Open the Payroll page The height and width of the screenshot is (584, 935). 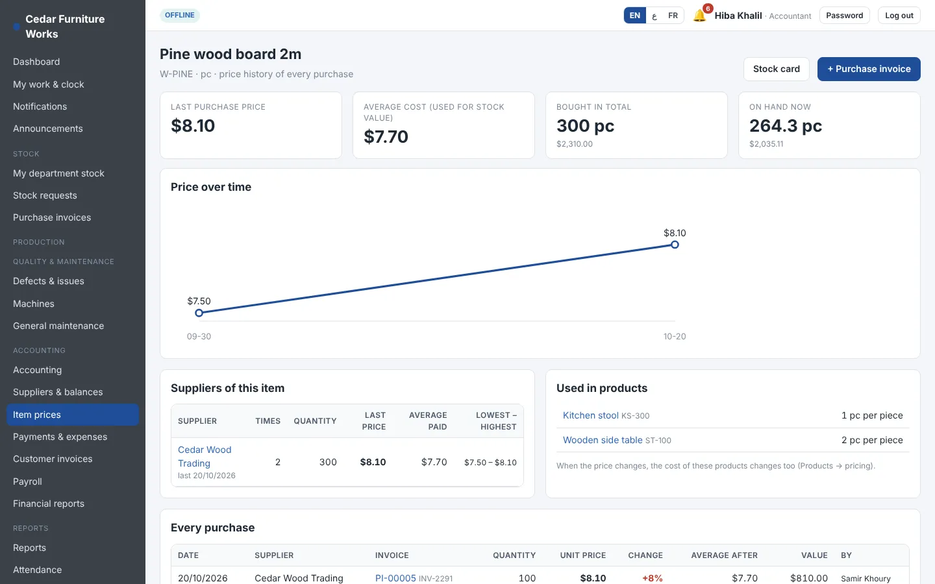pos(73,481)
